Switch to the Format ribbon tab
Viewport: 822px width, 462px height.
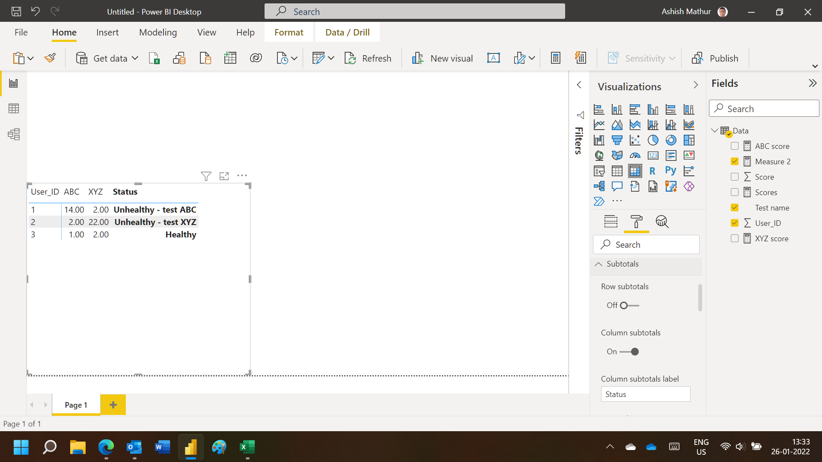coord(289,33)
